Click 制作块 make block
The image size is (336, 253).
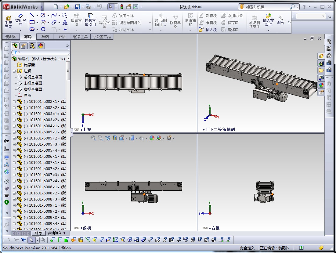[208, 16]
